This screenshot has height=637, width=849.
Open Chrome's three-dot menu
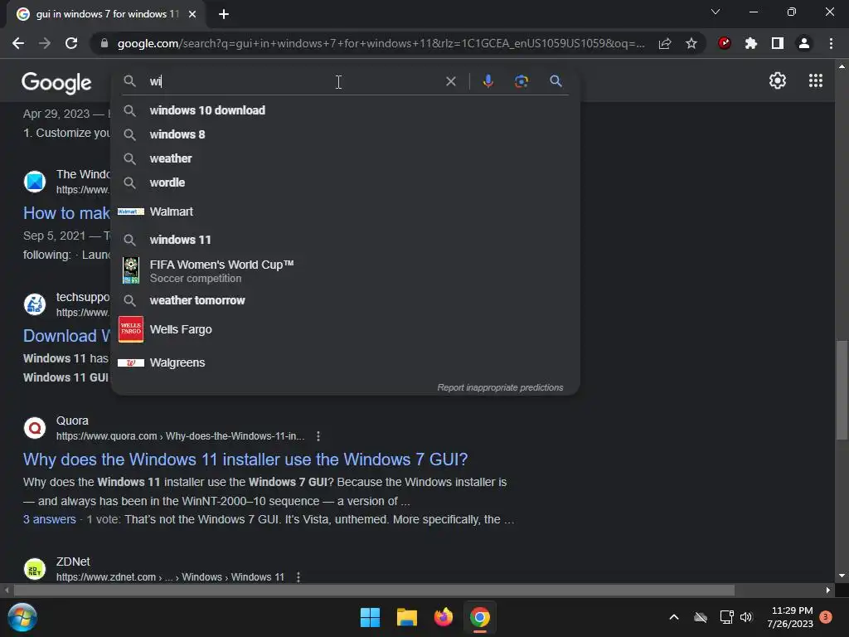(x=831, y=43)
